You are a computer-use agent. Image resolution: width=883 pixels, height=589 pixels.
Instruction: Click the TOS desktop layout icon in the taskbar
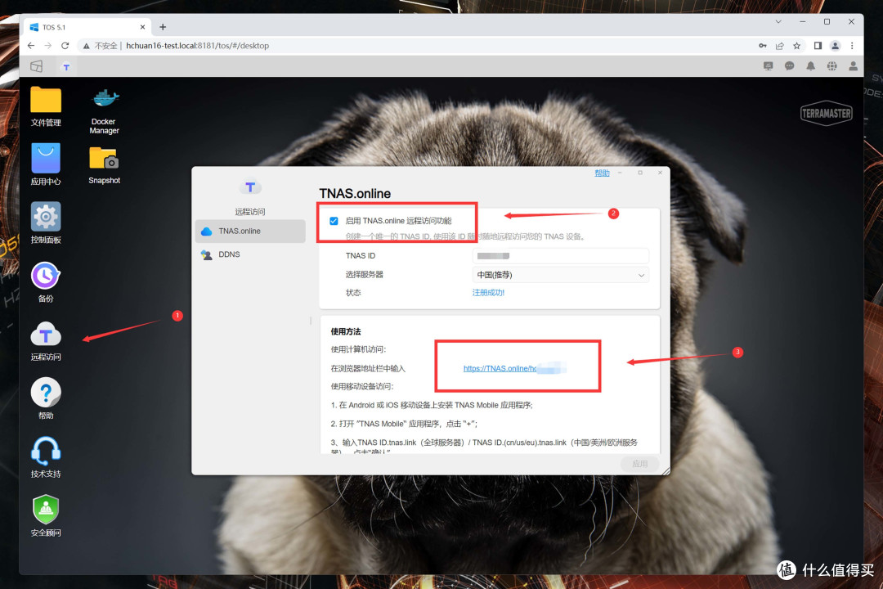click(37, 66)
